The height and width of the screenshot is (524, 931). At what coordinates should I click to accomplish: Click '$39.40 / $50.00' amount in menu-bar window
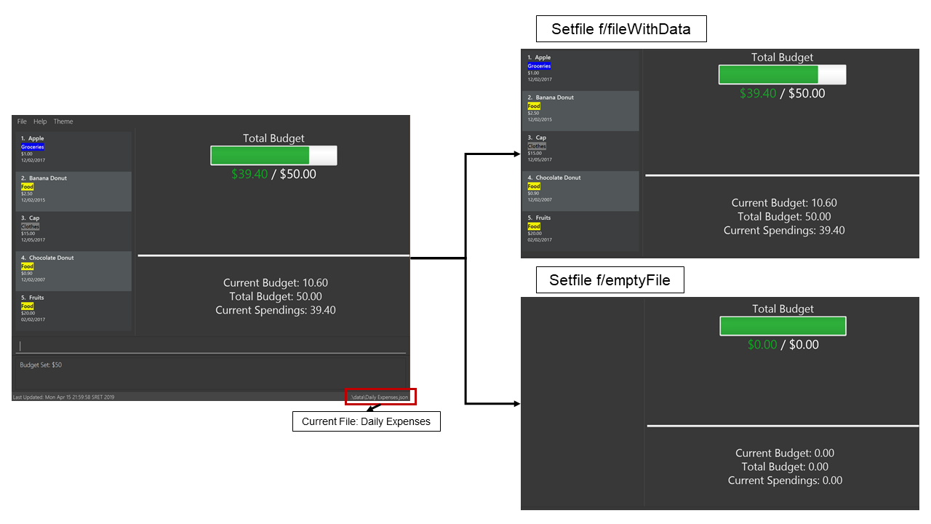[273, 174]
